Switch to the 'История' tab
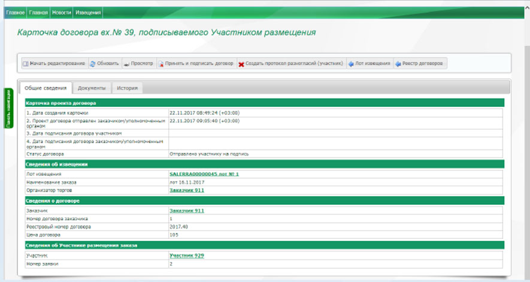 point(128,88)
